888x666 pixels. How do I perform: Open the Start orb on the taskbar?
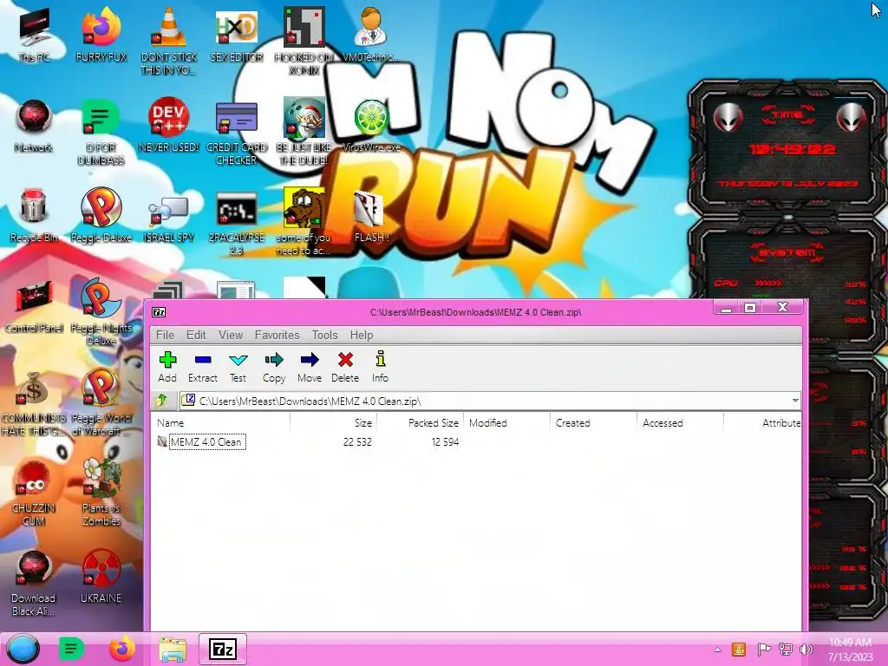click(23, 649)
